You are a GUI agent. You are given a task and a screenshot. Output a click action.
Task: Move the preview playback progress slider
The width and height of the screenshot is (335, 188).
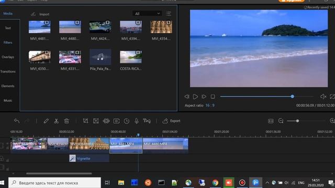(292, 97)
